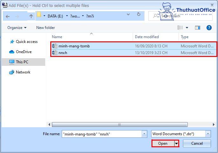Toggle the preview pane icon
The image size is (218, 153).
coord(197,28)
